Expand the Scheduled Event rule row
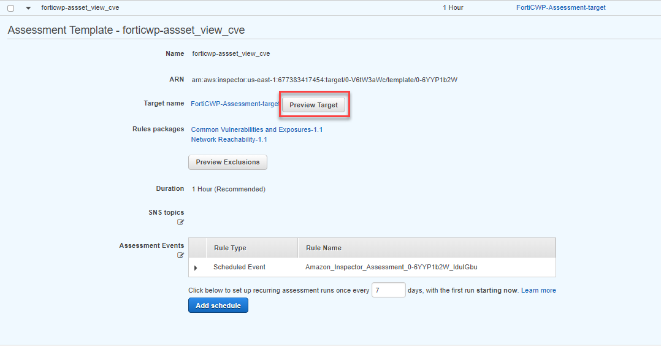 pyautogui.click(x=196, y=267)
